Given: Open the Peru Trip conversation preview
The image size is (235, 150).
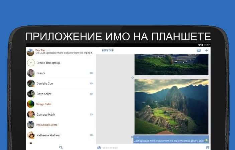Looking at the screenshot, I should point(61,52).
